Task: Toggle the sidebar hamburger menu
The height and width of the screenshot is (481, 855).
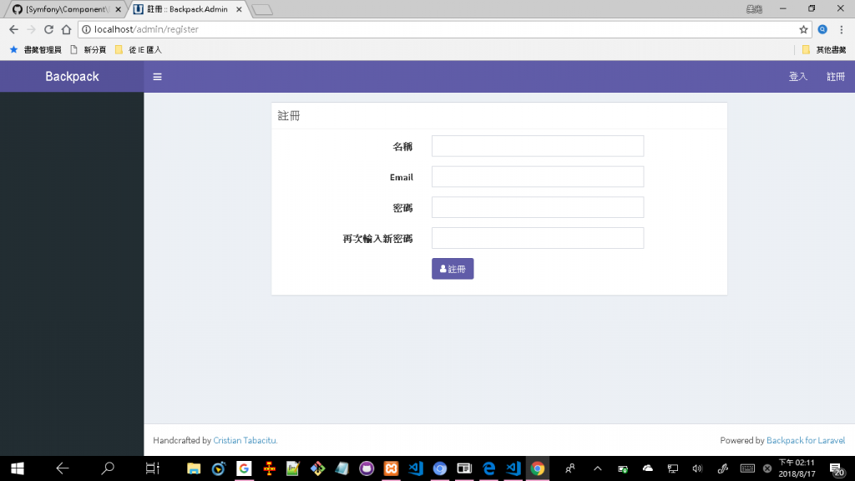Action: coord(157,77)
